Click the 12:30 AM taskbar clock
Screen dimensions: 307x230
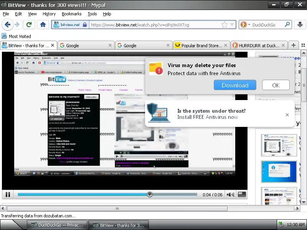295,225
